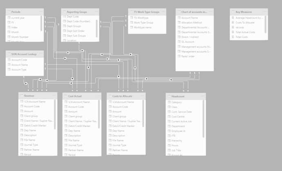Screen dimensions: 282x171
Task: Open the Revenue table options ellipsis
Action: [54, 95]
